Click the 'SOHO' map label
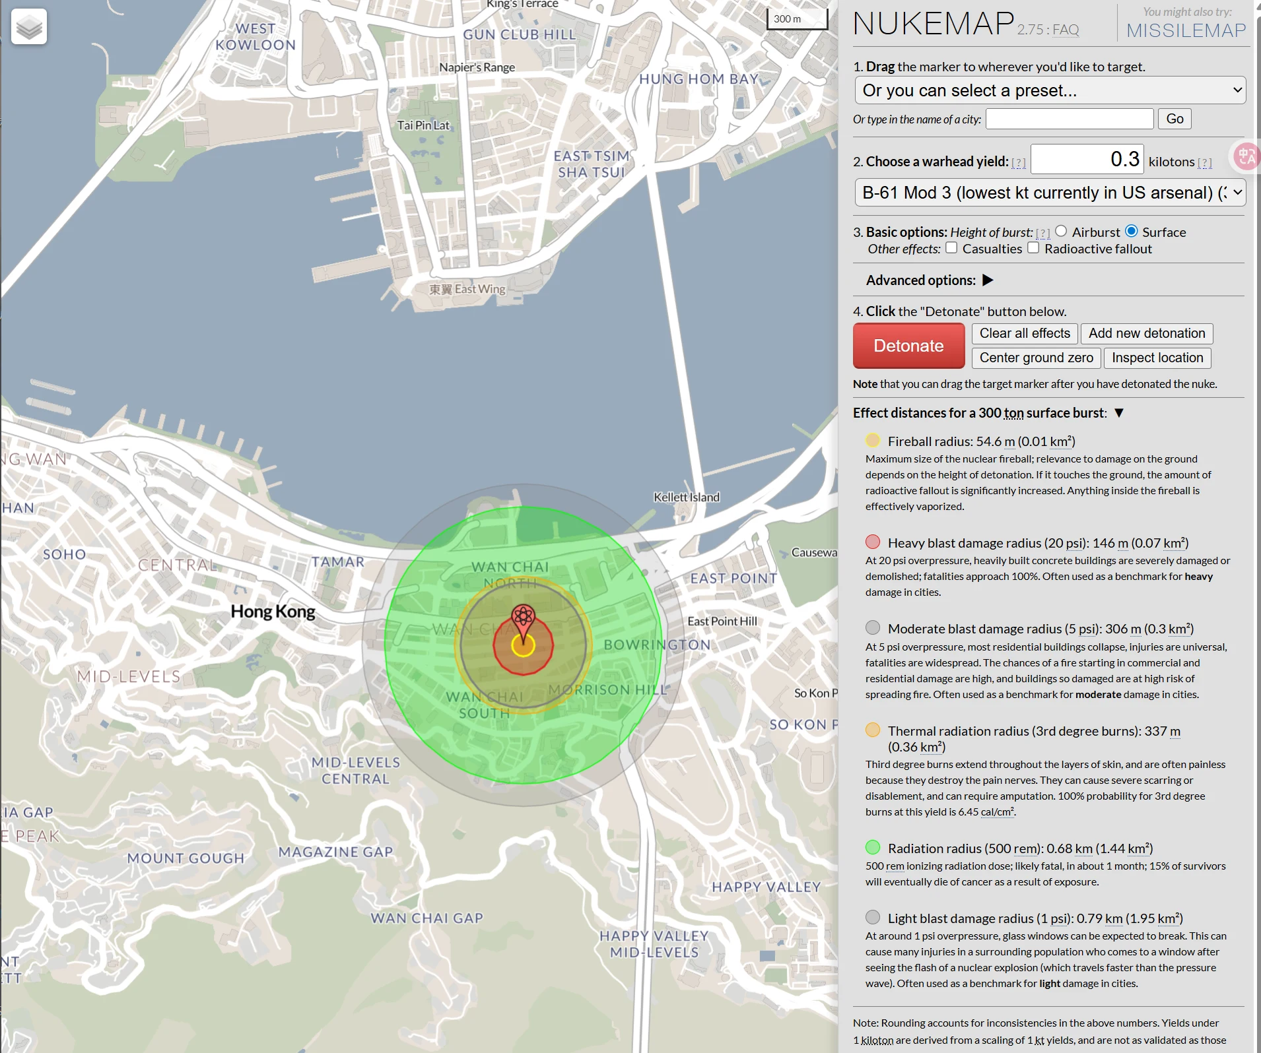Image resolution: width=1261 pixels, height=1053 pixels. (x=65, y=554)
